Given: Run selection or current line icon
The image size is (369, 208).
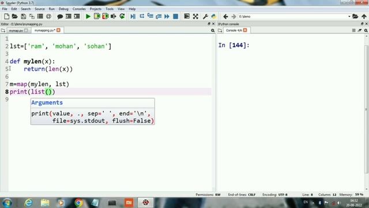Looking at the screenshot, I should pos(114,16).
